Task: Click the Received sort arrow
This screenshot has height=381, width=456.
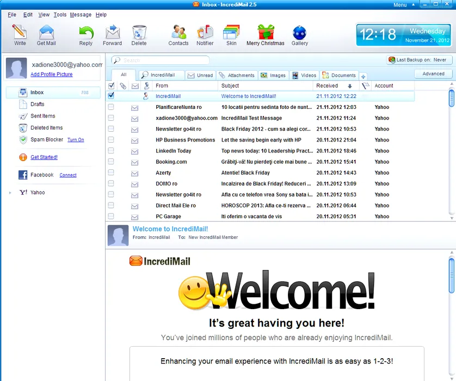Action: (x=350, y=86)
